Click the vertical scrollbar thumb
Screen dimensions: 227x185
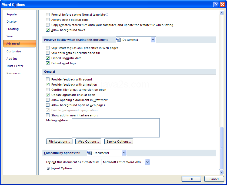coord(221,148)
